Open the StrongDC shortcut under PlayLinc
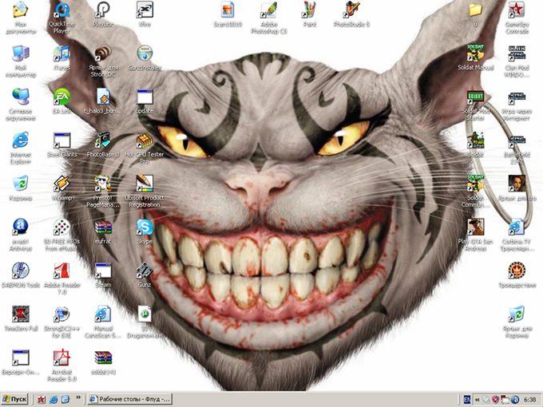The height and width of the screenshot is (407, 543). click(103, 53)
